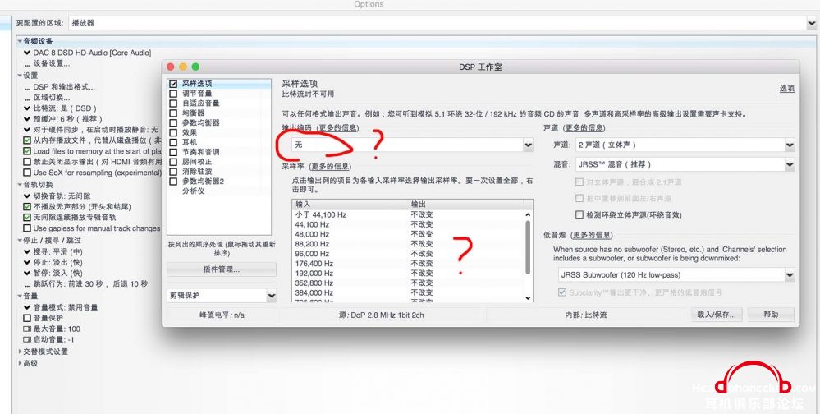
Task: Tick the 消除驻波 checkbox
Action: (173, 172)
